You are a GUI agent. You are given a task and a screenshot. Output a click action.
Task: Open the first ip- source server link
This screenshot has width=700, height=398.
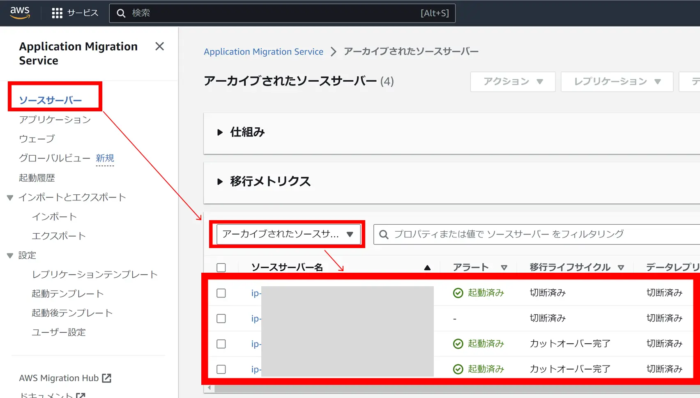pyautogui.click(x=256, y=293)
